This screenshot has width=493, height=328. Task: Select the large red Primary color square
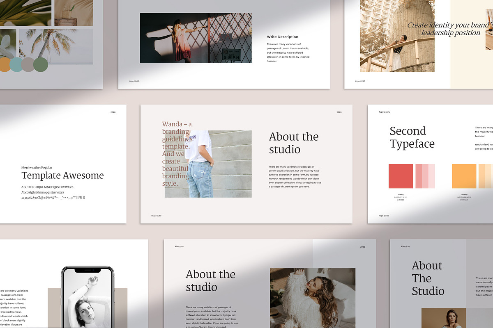(x=401, y=176)
